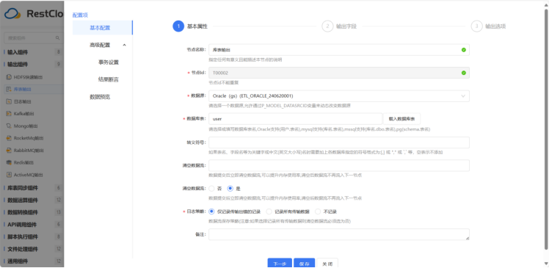Expand the 脚本执行组件 group
Image resolution: width=549 pixels, height=268 pixels.
click(x=32, y=237)
